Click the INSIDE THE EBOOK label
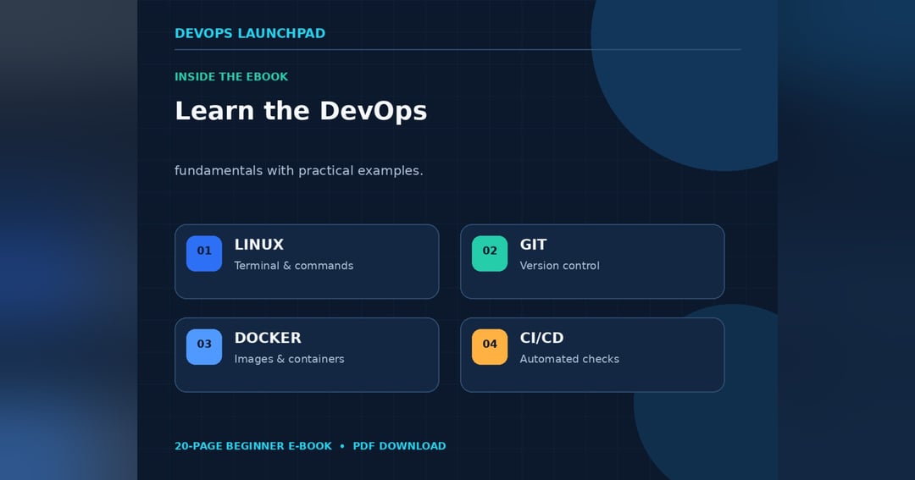The image size is (915, 480). pyautogui.click(x=231, y=76)
